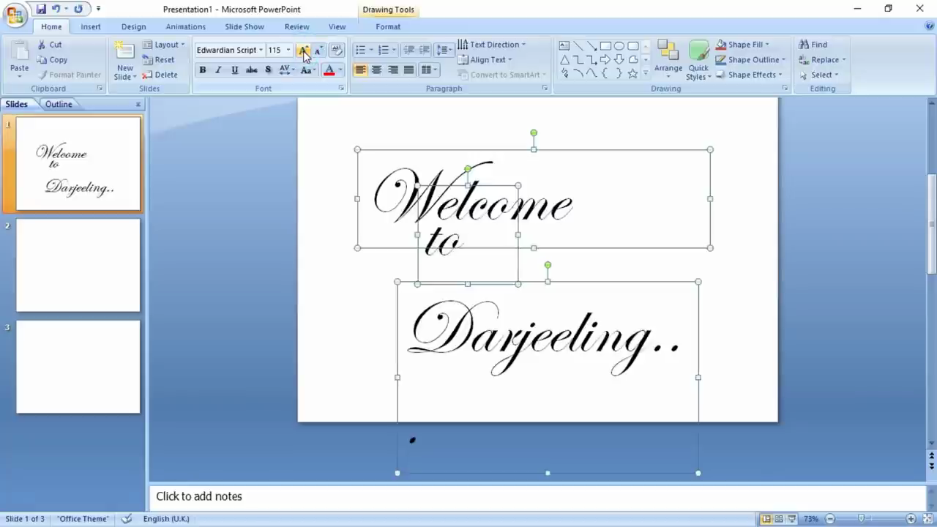937x527 pixels.
Task: Select the right arrow shape
Action: point(605,59)
